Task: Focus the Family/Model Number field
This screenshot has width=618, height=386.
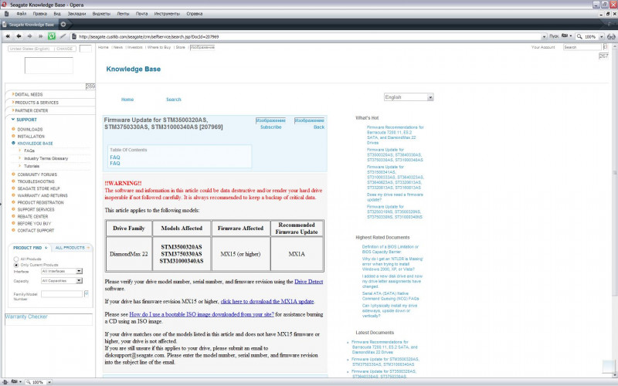Action: pyautogui.click(x=62, y=294)
